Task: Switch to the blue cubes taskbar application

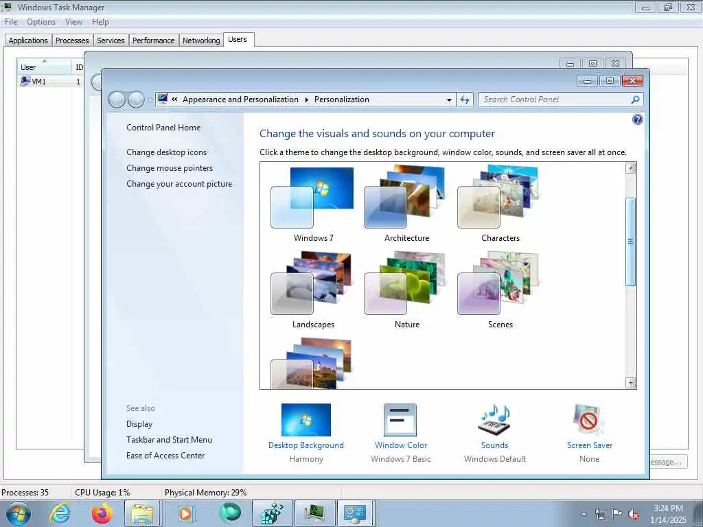Action: point(272,513)
